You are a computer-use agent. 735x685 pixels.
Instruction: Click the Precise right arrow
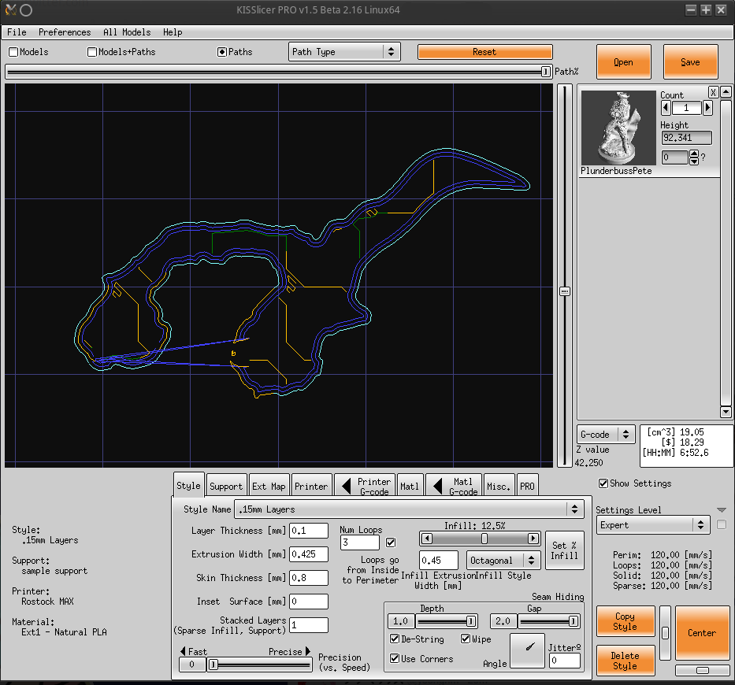point(308,651)
